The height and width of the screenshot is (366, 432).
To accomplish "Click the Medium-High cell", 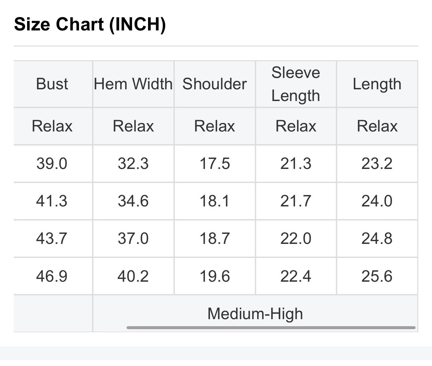I will coord(255,314).
